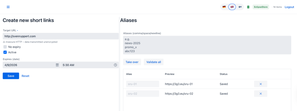Click Validate all button
Viewport: 297px width, 111px height.
154,62
